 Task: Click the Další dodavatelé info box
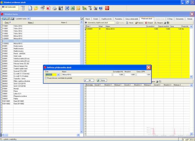coord(10,8)
